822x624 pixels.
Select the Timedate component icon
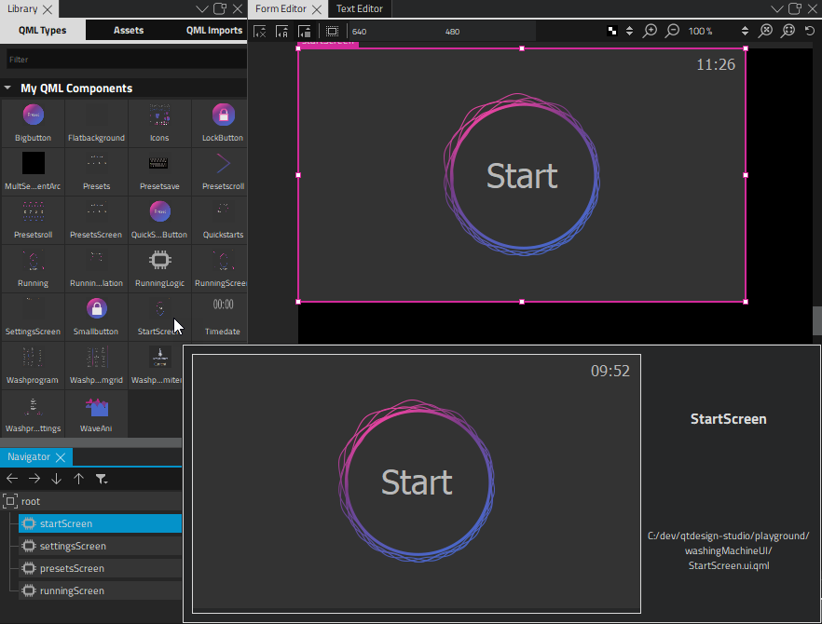tap(221, 308)
